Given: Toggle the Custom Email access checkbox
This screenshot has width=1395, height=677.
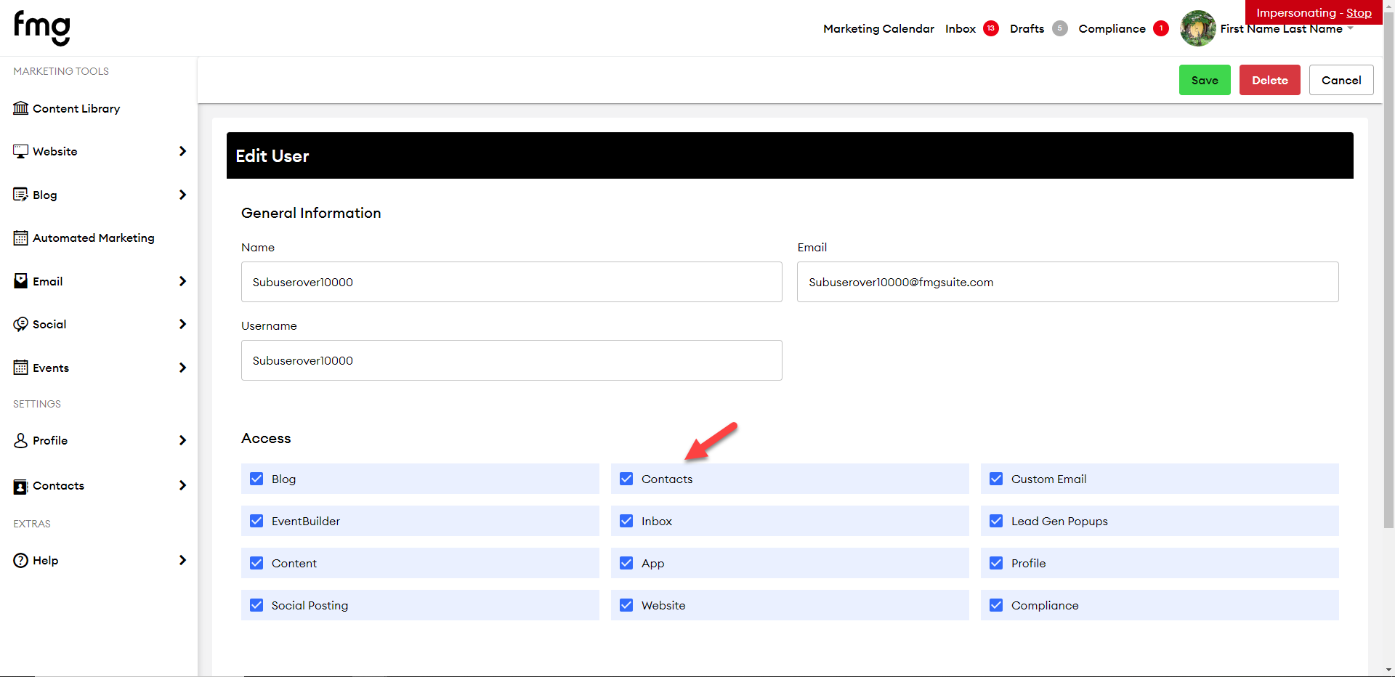Looking at the screenshot, I should pyautogui.click(x=996, y=479).
